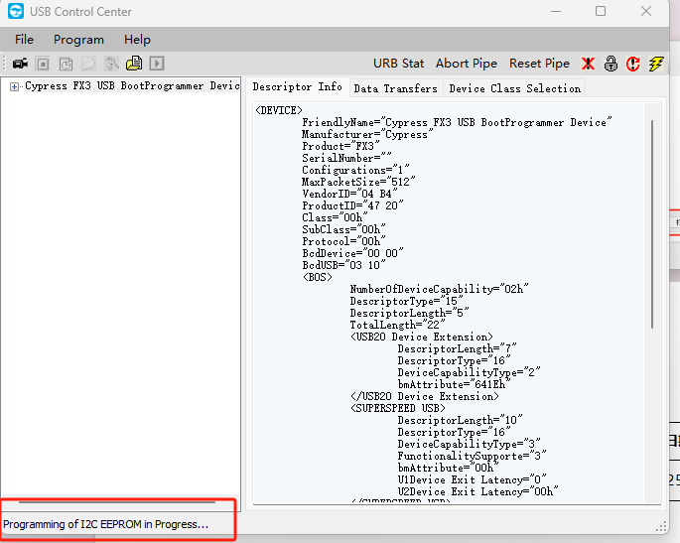Click the U2Device Exit Latency line

pos(477,491)
